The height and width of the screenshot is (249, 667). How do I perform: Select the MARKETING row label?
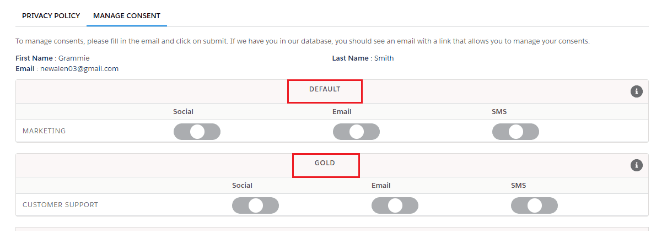(44, 131)
